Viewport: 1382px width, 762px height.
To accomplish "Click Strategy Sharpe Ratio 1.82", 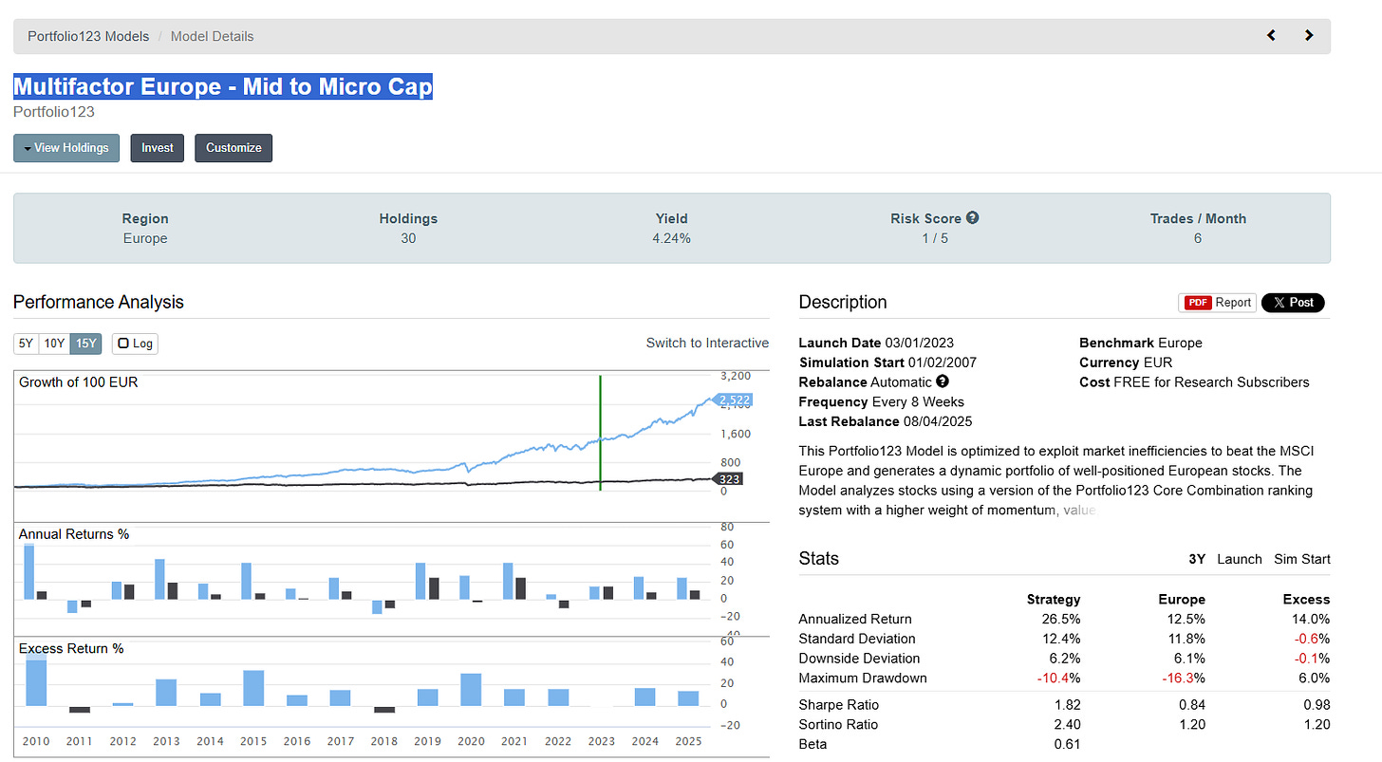I will [x=1066, y=705].
